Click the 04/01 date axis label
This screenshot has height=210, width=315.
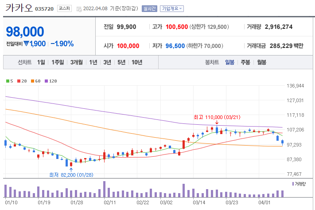(x=264, y=202)
